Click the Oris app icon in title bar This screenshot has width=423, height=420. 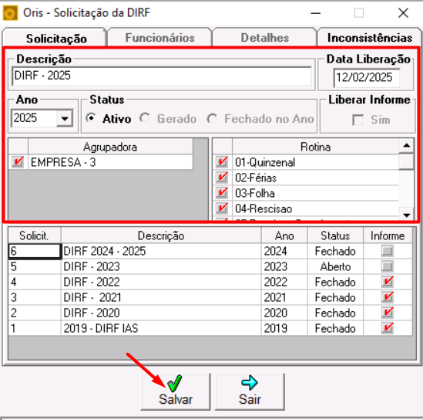click(x=10, y=13)
